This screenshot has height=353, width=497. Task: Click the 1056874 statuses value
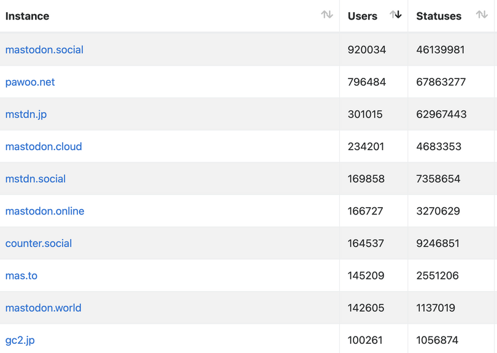(x=437, y=340)
